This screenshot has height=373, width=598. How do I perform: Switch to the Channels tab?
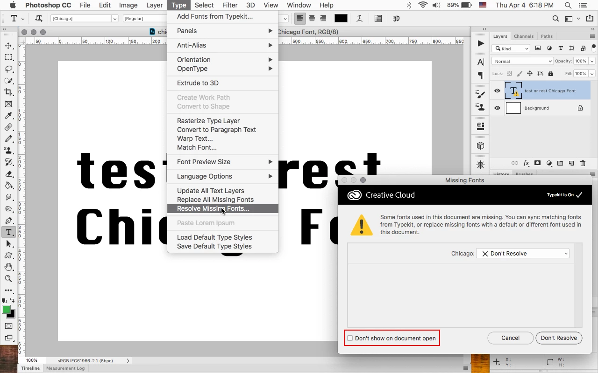524,36
